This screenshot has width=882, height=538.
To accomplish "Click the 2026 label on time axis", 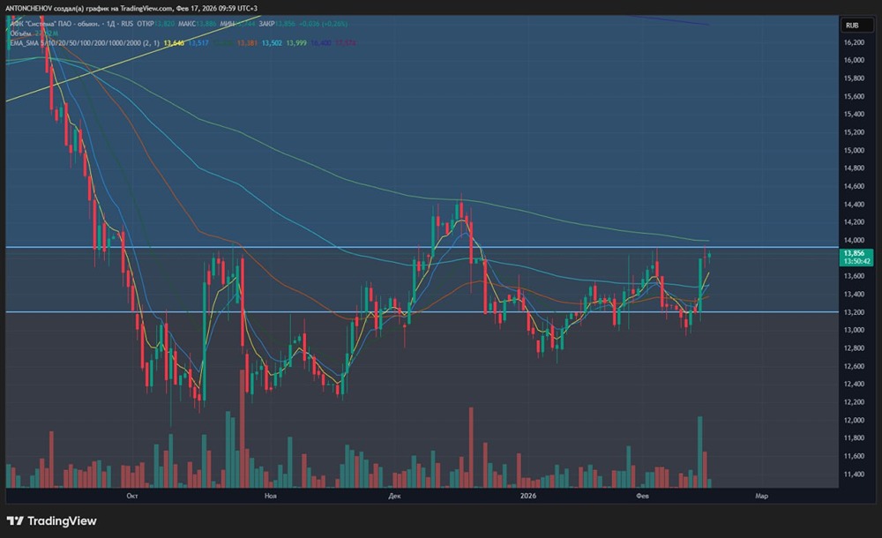I will [527, 496].
